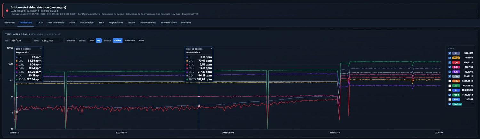Select Laboratorio as data source
Image resolution: width=480 pixels, height=139 pixels.
[129, 41]
